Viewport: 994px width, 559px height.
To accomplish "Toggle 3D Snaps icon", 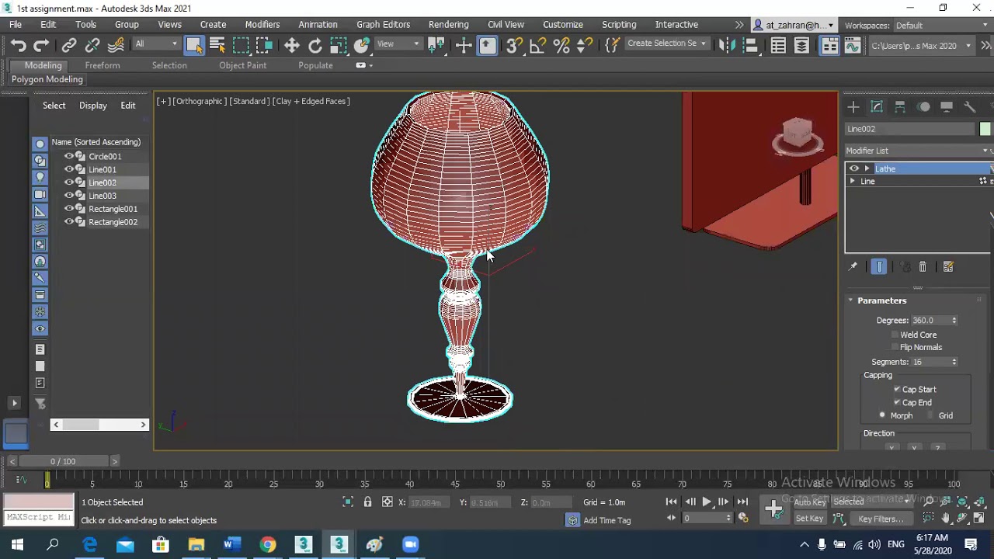I will pos(513,46).
